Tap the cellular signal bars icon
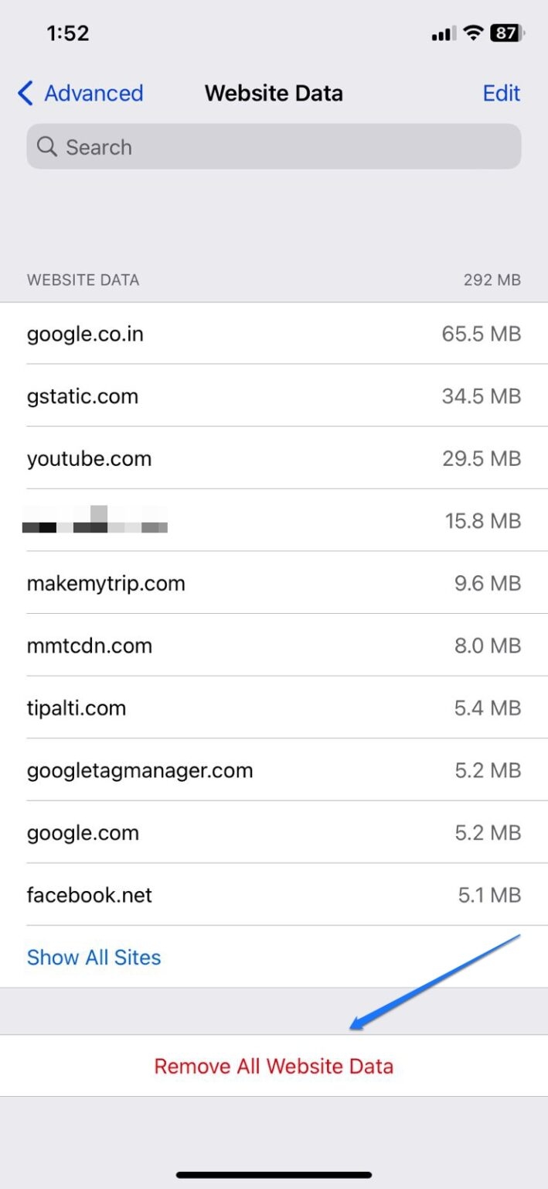The image size is (548, 1189). click(x=442, y=33)
